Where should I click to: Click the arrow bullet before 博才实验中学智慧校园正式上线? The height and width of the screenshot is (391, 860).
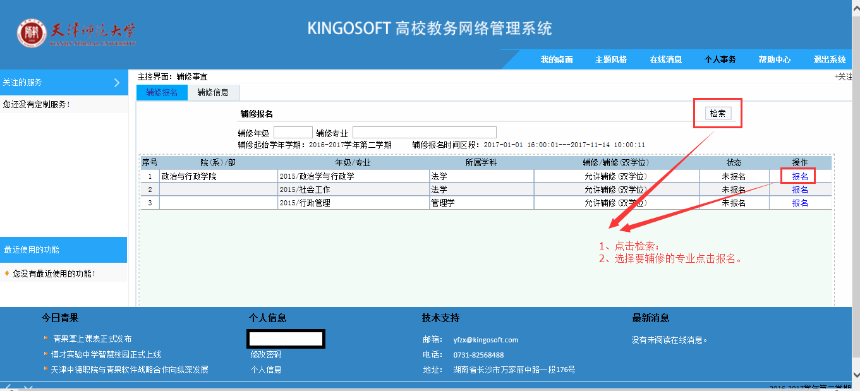click(45, 354)
